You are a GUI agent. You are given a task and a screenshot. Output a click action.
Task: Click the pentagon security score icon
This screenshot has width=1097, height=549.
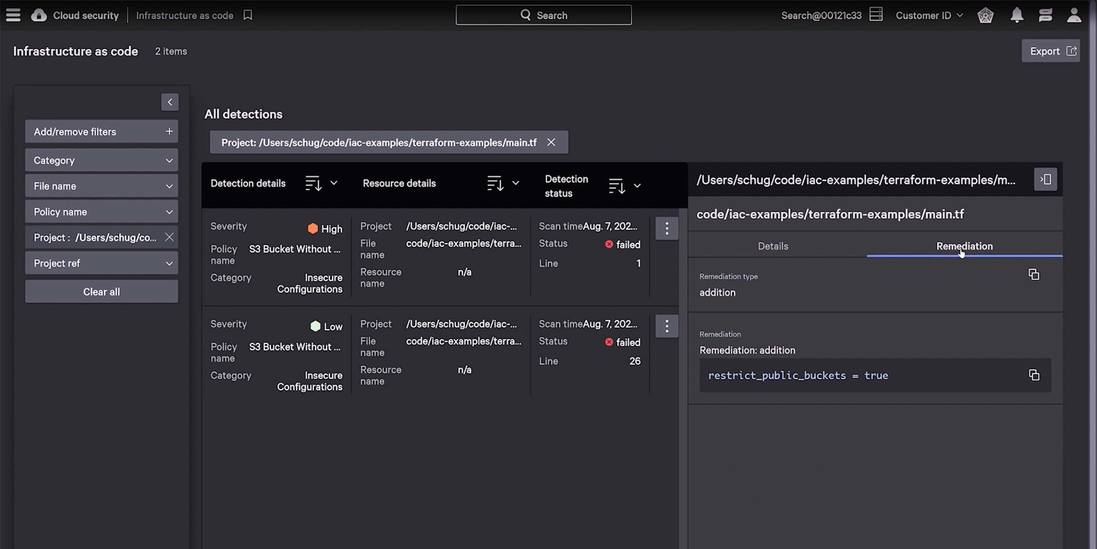point(985,15)
